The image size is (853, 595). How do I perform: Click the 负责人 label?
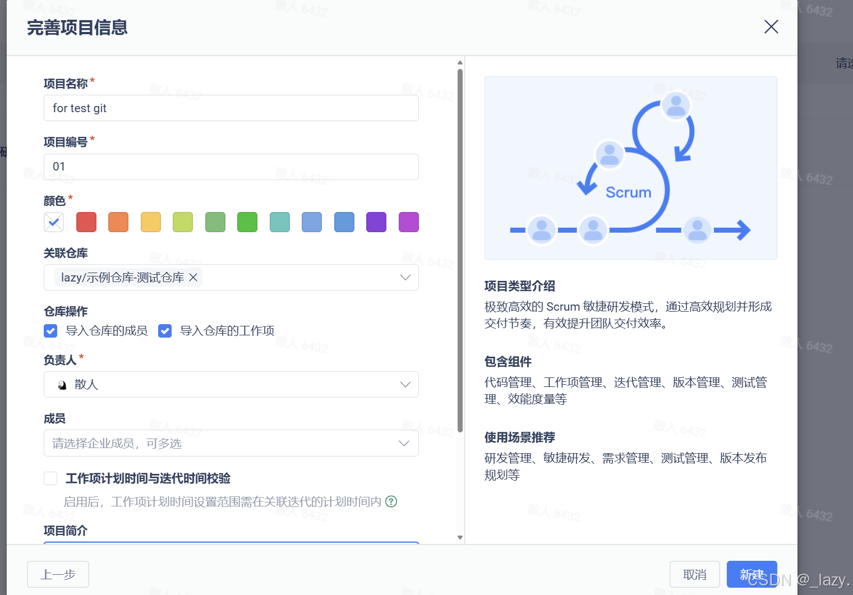click(60, 360)
